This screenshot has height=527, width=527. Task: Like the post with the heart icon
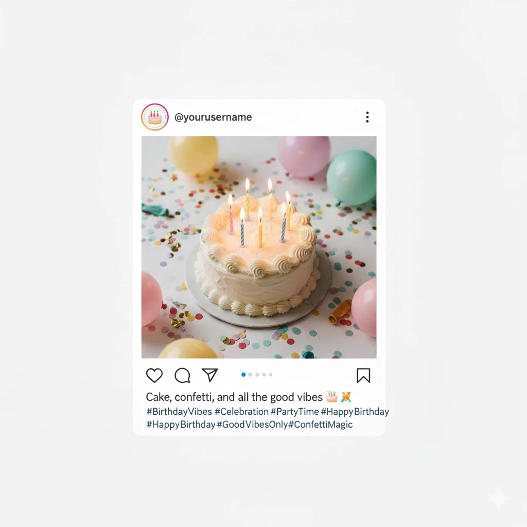click(154, 375)
